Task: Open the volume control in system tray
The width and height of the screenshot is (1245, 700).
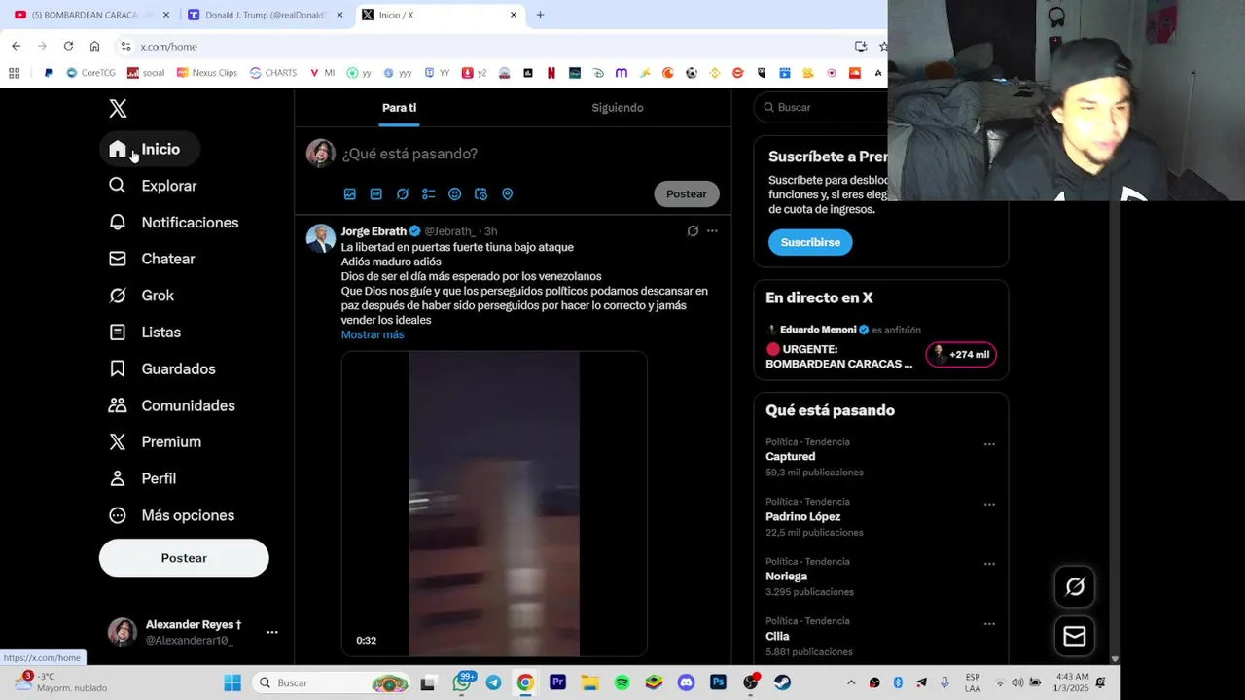Action: click(1017, 682)
